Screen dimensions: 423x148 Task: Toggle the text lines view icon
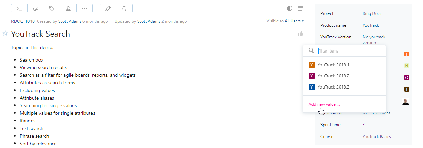tap(301, 8)
